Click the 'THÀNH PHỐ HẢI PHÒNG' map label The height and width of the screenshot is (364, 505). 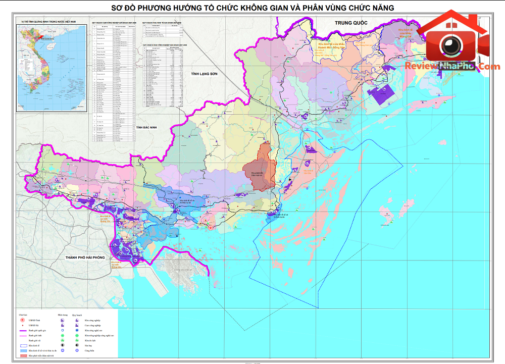(x=85, y=257)
